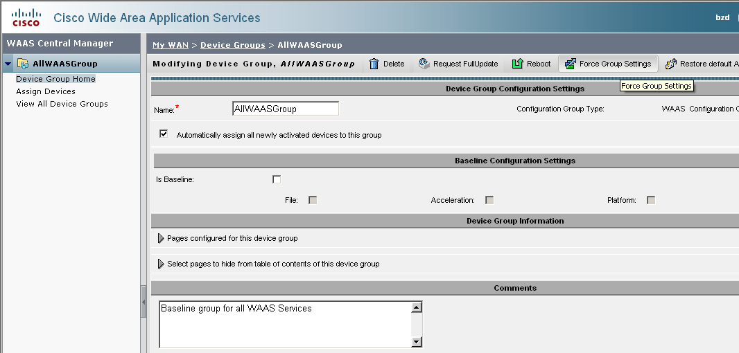Click Force Group Settings button label

coord(615,64)
